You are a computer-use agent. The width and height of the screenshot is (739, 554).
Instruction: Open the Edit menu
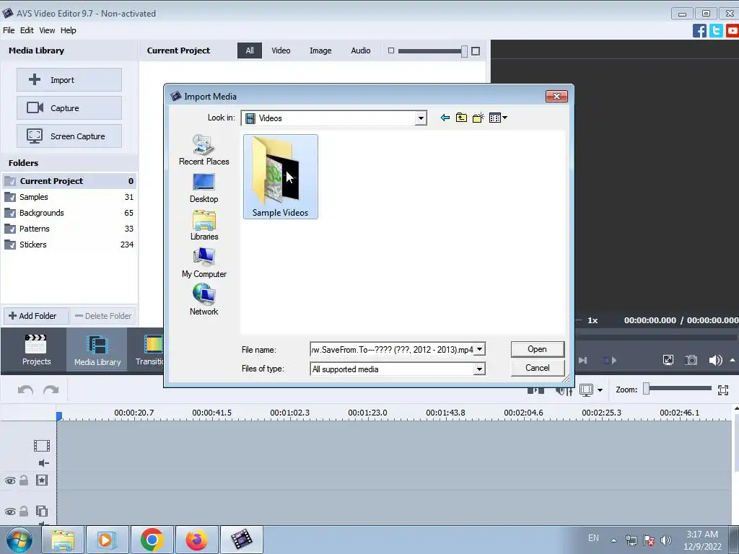(x=27, y=30)
